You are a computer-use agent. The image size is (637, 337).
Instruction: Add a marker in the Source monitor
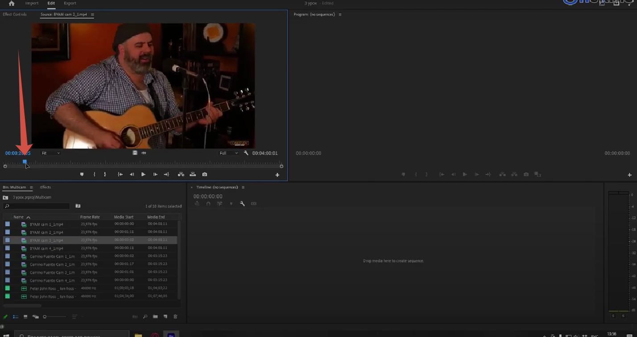pos(82,174)
